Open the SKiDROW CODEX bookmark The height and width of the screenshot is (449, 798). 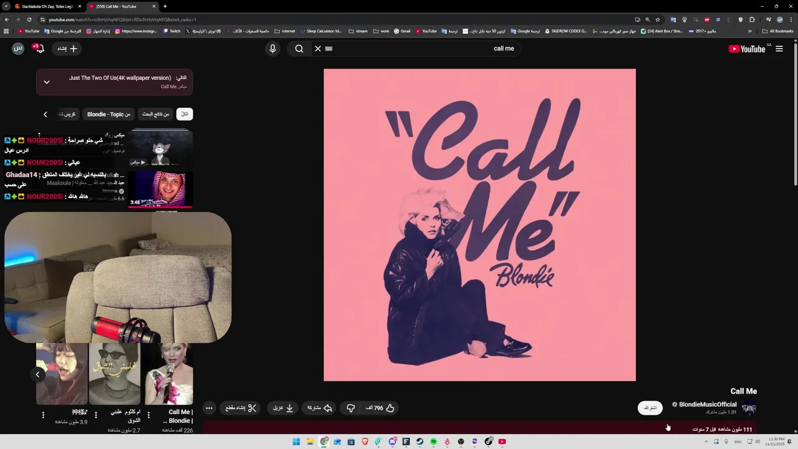pos(566,31)
